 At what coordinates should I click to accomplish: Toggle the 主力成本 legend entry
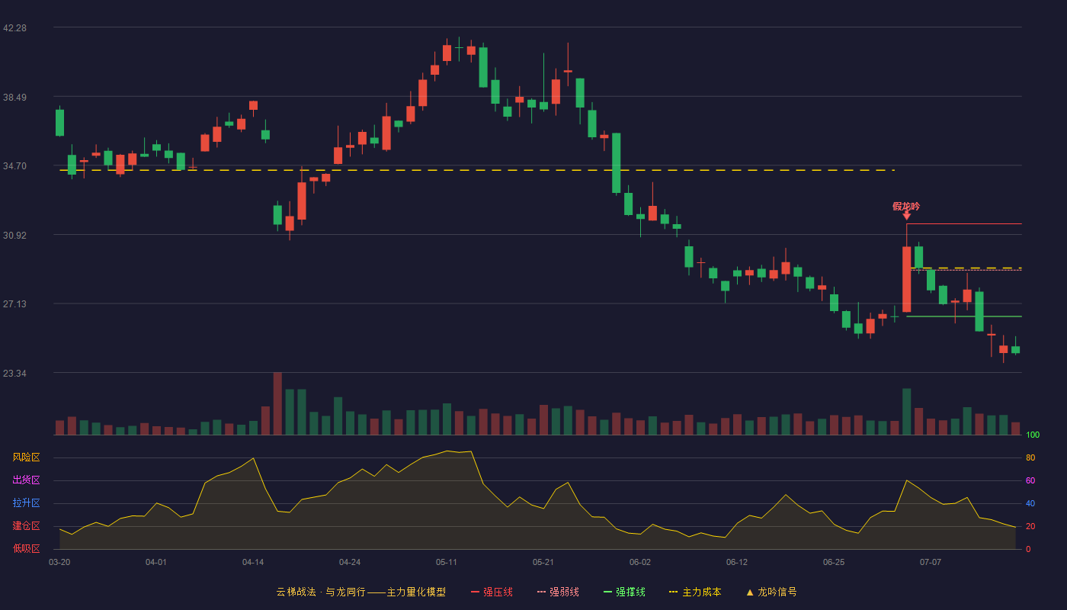[x=695, y=592]
